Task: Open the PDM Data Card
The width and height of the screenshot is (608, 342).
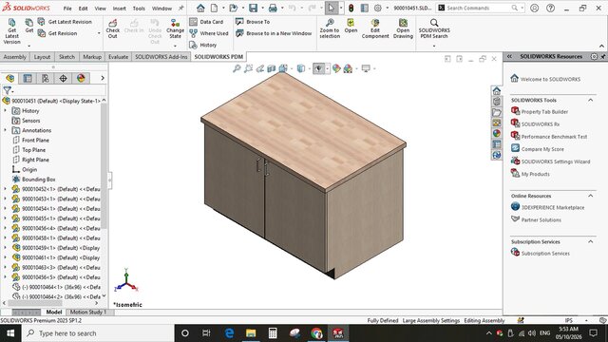Action: (206, 22)
